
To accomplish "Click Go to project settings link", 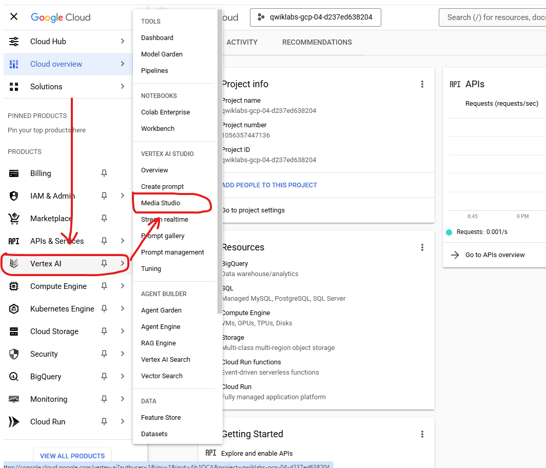I will [254, 210].
